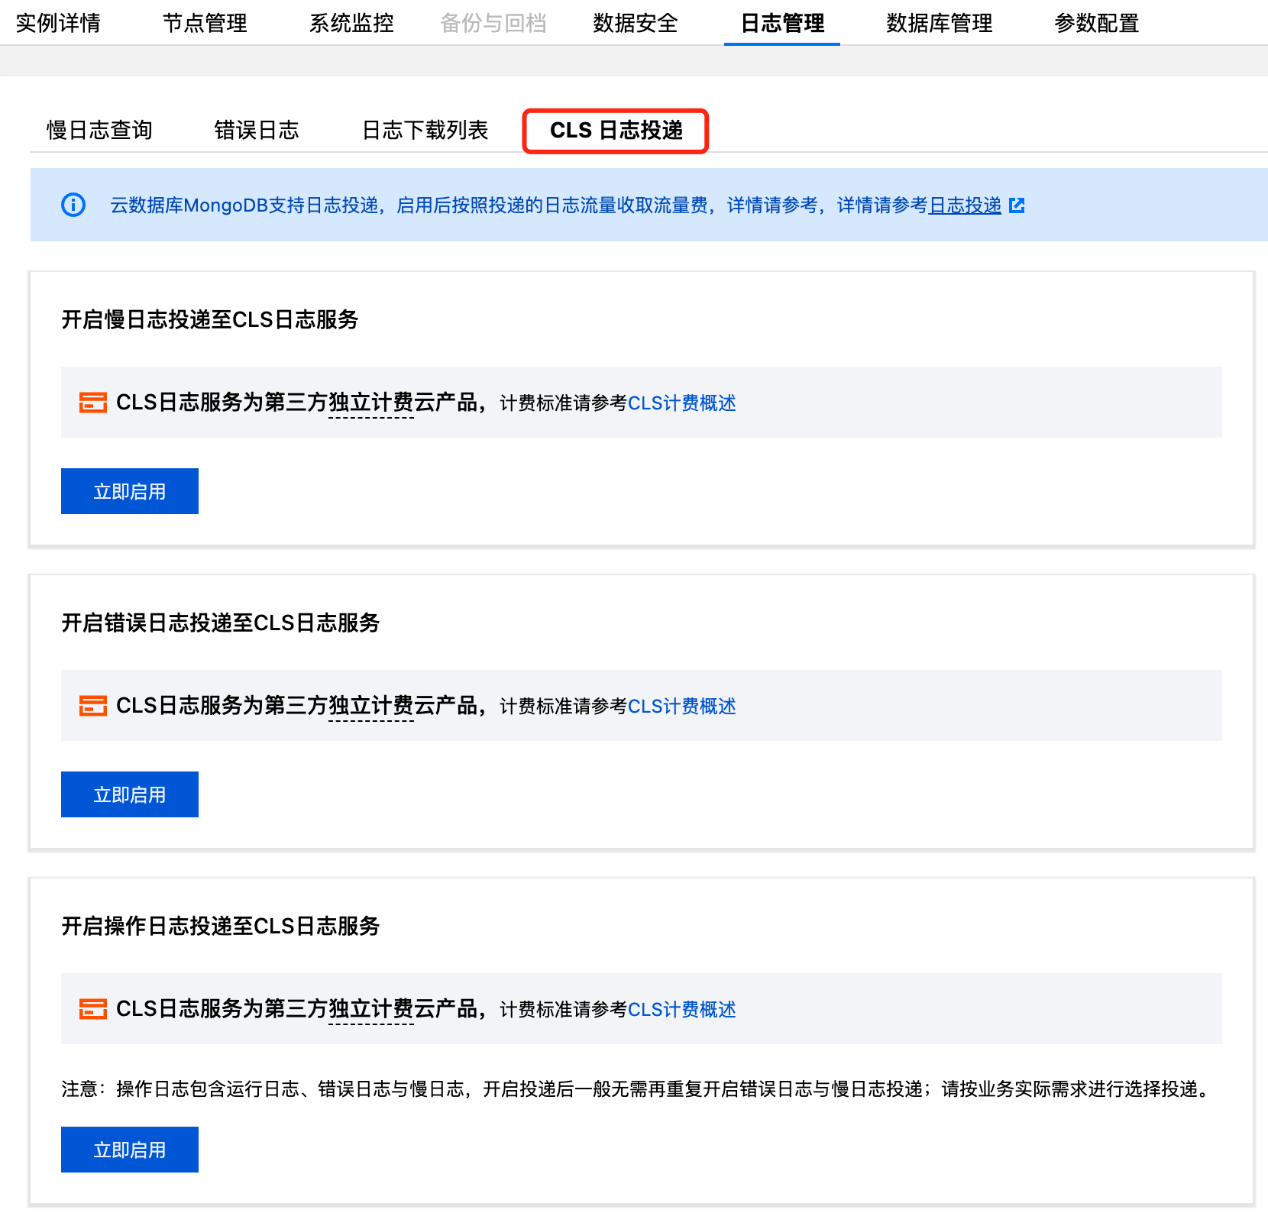1268x1213 pixels.
Task: Select the CLS 日志投递 sub-tab
Action: point(616,131)
